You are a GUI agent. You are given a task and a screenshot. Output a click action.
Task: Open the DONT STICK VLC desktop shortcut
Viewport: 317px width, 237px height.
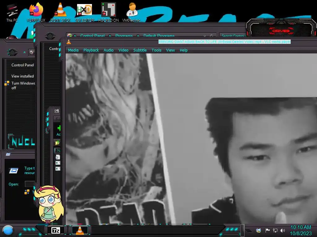[x=60, y=12]
